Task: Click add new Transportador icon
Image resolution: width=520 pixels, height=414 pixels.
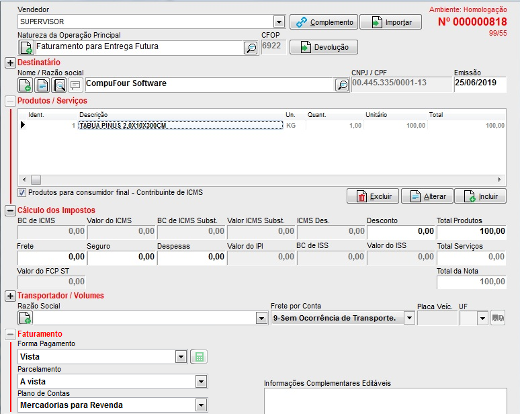Action: tap(26, 318)
